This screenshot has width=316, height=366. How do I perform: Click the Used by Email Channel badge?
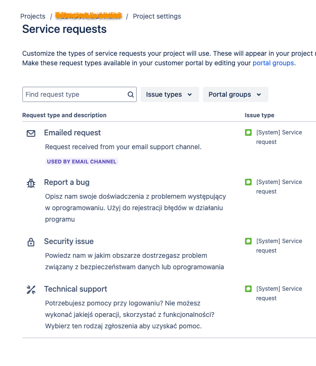pyautogui.click(x=82, y=162)
